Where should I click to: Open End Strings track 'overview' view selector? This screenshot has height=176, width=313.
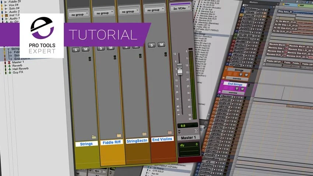click(x=233, y=93)
